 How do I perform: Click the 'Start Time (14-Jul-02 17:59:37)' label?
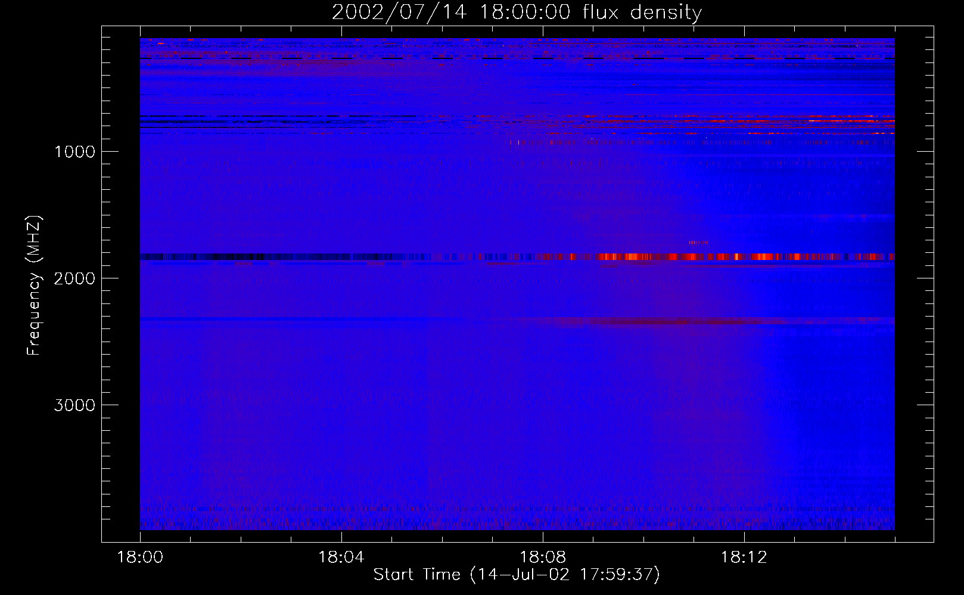tap(517, 575)
